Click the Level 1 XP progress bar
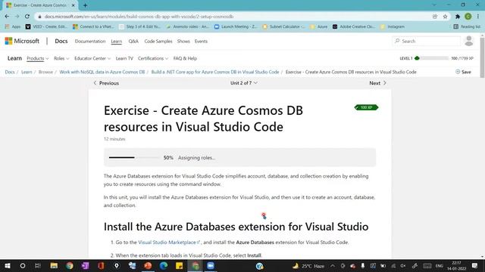Viewport: 485px width, 272px height. click(431, 58)
